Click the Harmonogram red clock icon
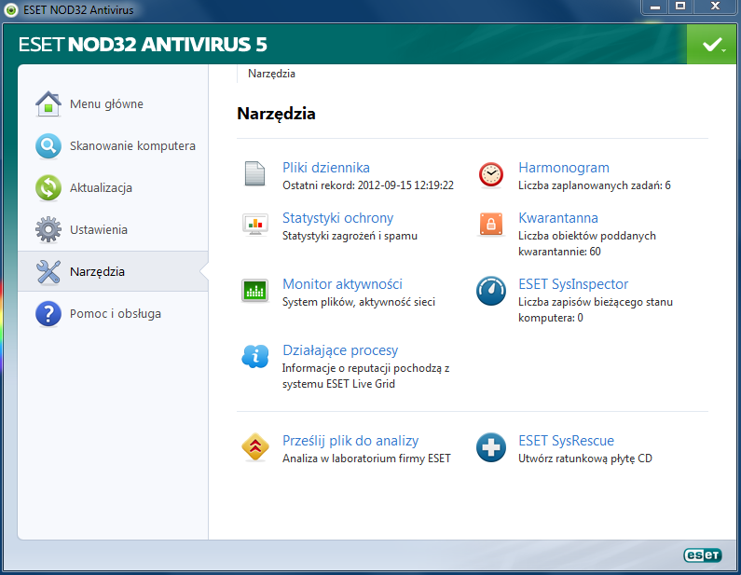The width and height of the screenshot is (741, 575). coord(491,174)
